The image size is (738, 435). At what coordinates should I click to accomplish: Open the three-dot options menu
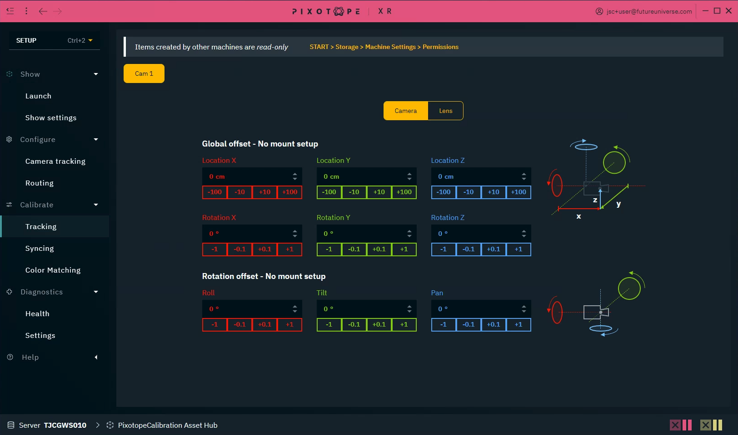coord(26,11)
